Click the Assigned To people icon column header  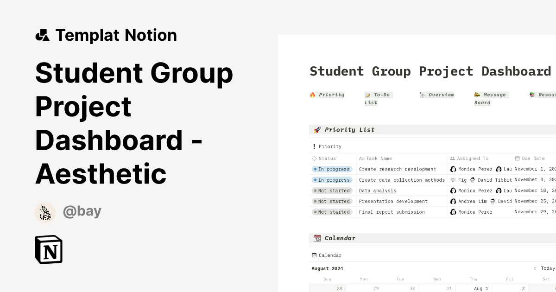453,158
